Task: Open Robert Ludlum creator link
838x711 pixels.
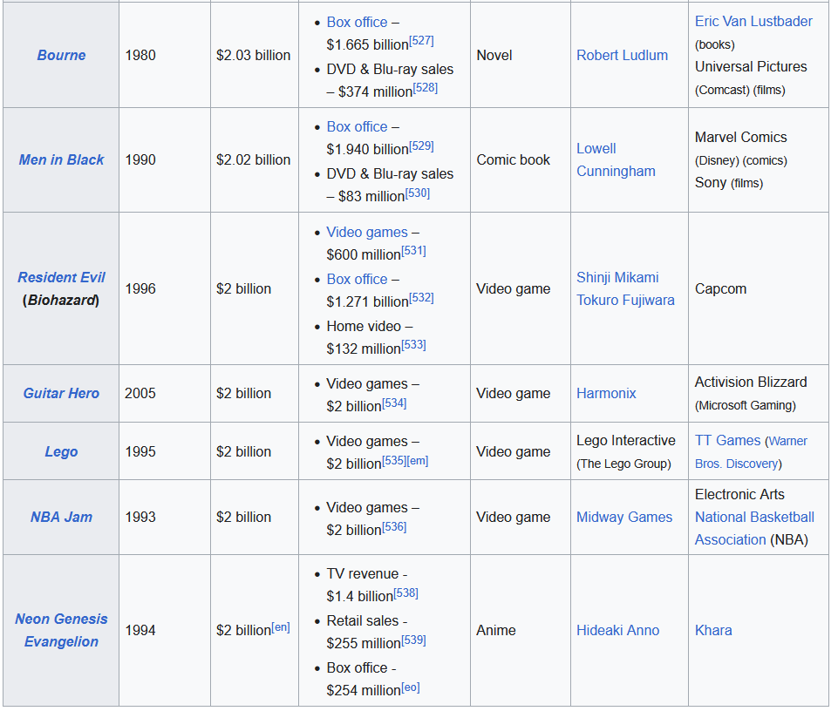Action: pos(622,55)
